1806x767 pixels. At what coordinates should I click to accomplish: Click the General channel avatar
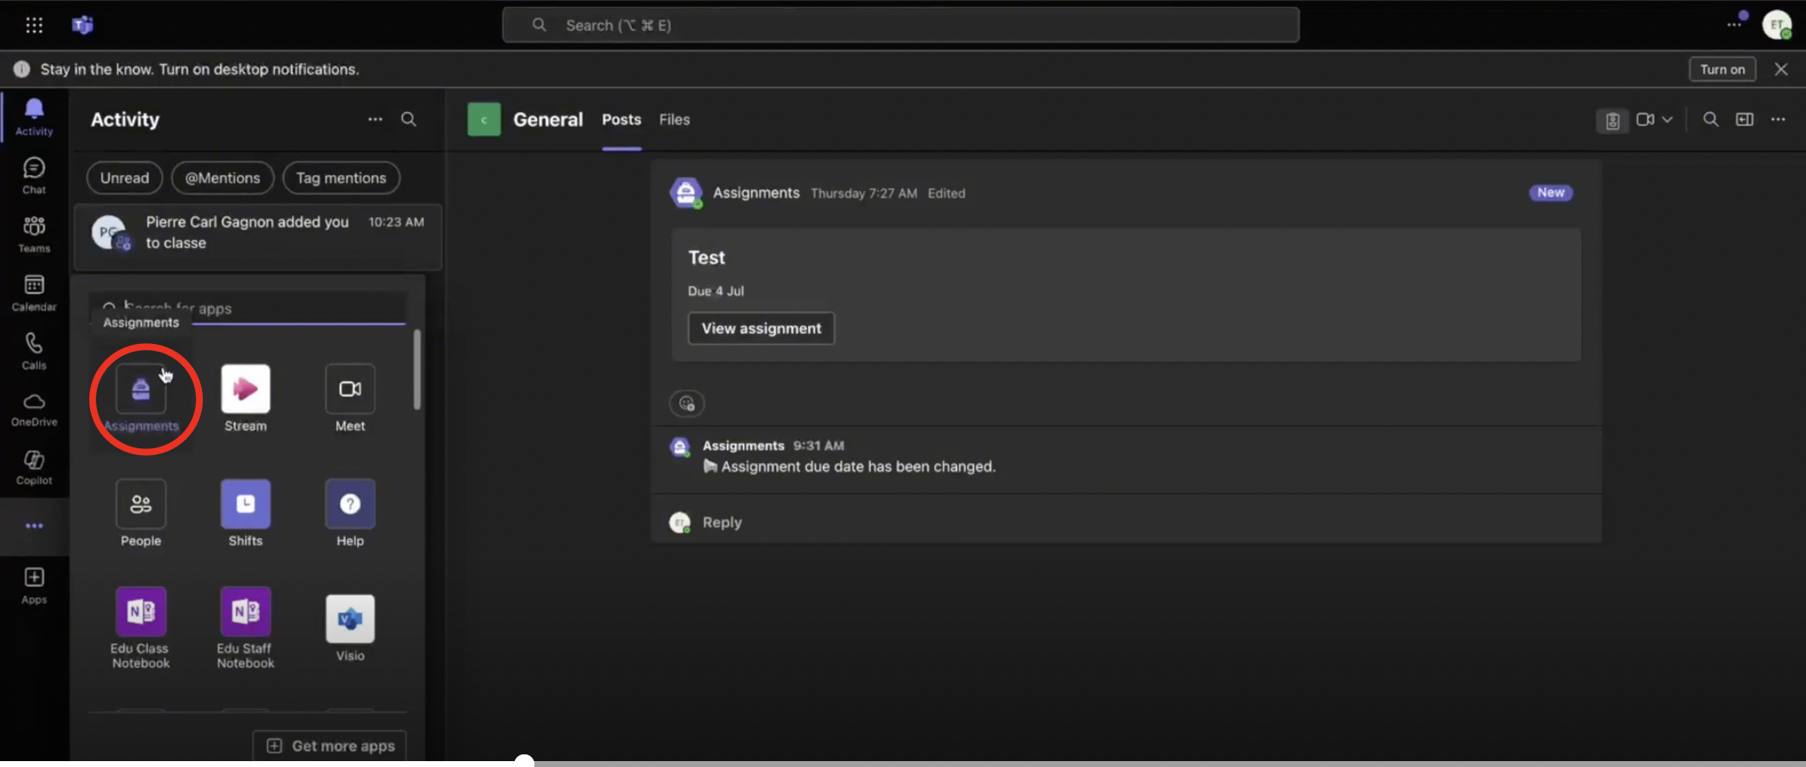484,119
